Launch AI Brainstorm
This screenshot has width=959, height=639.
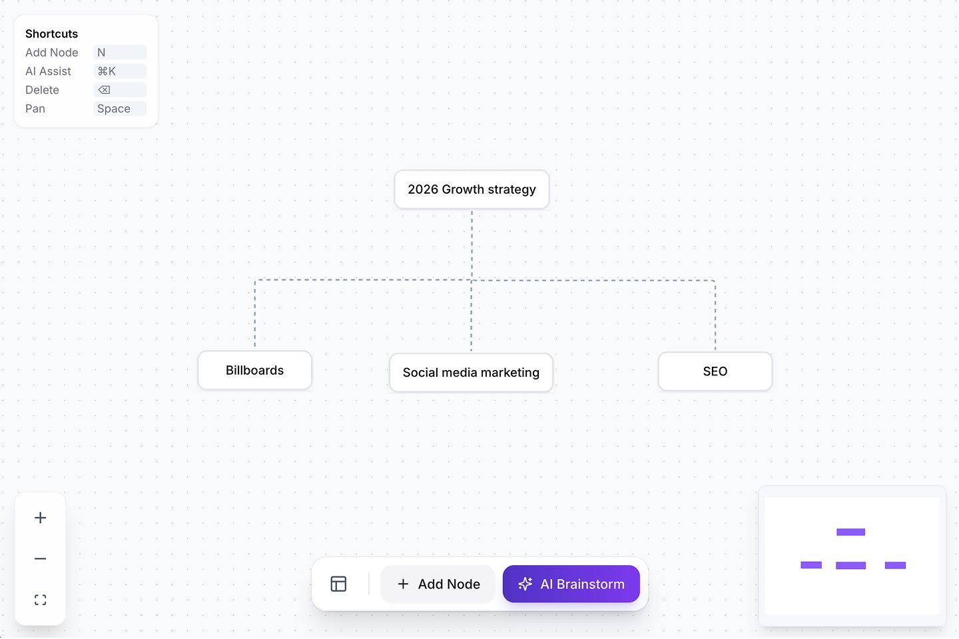[x=571, y=584]
